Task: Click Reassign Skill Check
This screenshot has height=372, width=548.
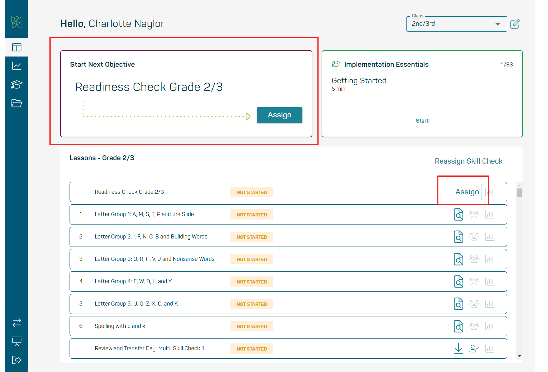Action: (468, 161)
